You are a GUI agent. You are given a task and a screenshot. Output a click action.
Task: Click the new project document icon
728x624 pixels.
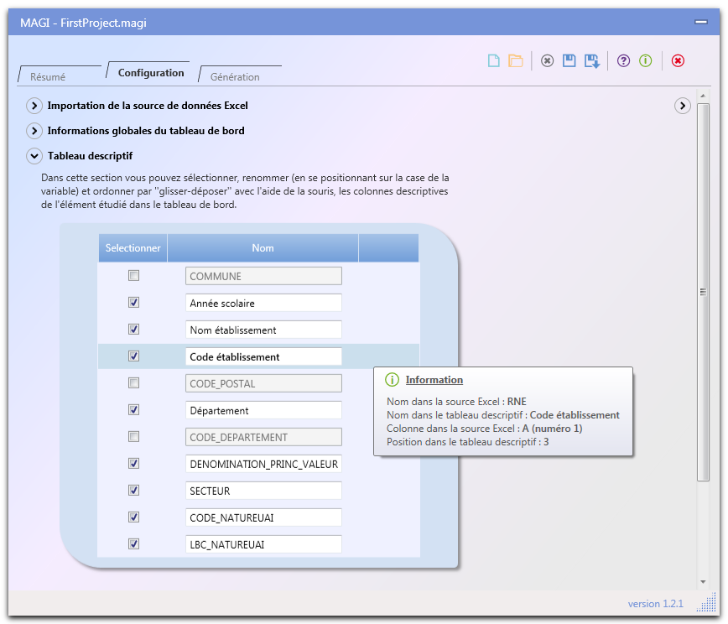click(x=494, y=60)
